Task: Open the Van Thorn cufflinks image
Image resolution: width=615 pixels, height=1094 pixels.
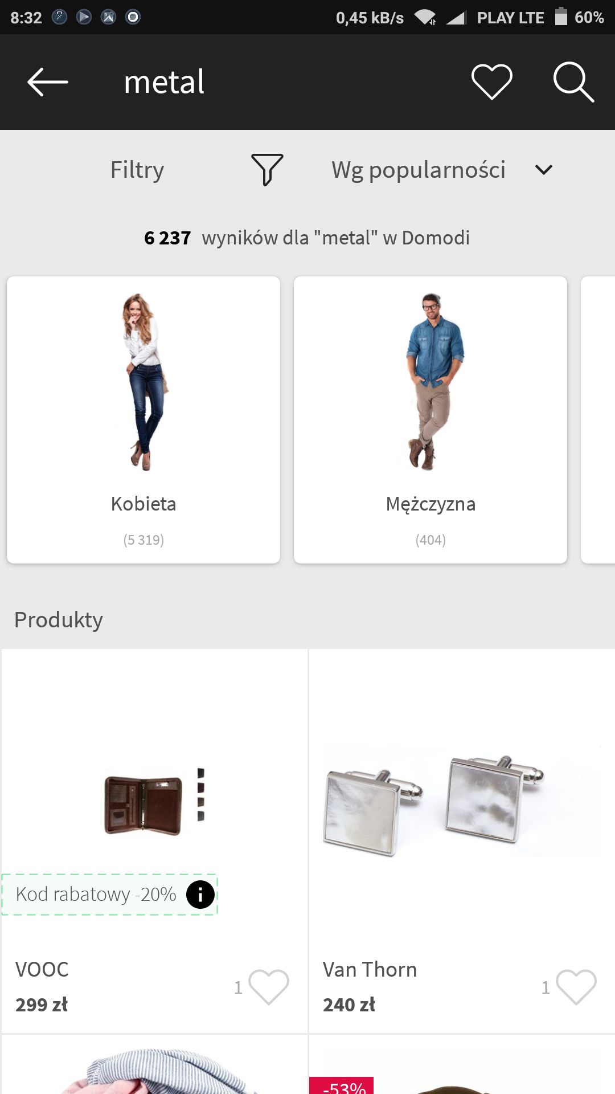Action: tap(462, 802)
